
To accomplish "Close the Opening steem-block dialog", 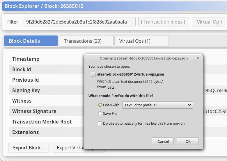I will tap(198, 58).
